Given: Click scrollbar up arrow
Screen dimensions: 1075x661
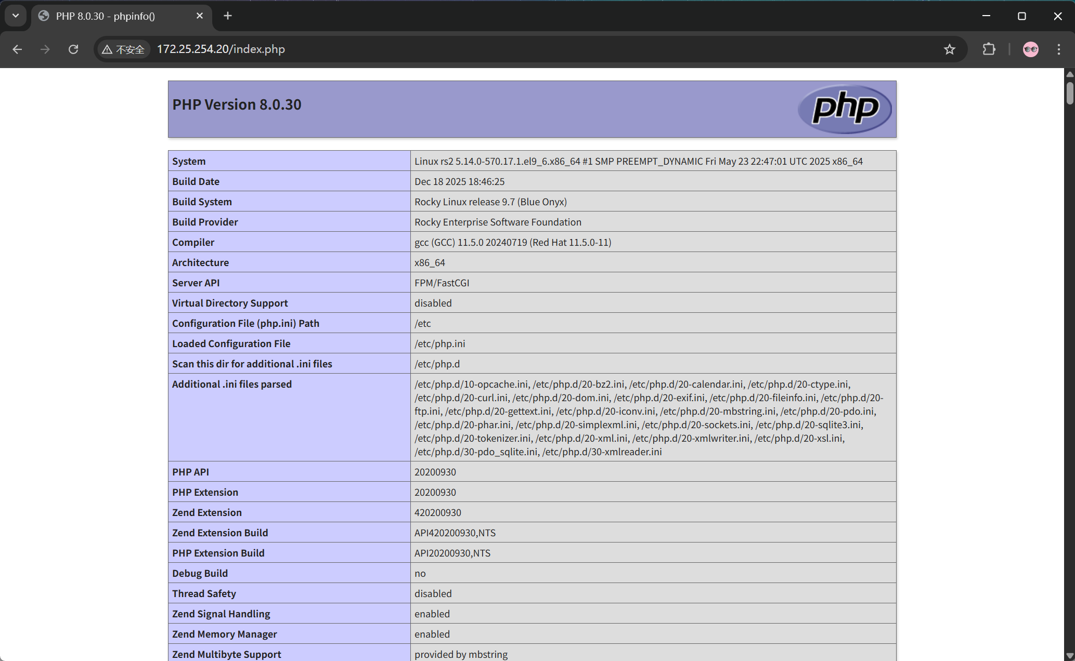Looking at the screenshot, I should click(x=1069, y=74).
